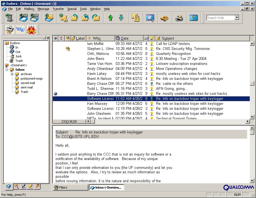Screen dimensions: 256x198
Task: Sort messages by the Status column header
Action: [56, 38]
